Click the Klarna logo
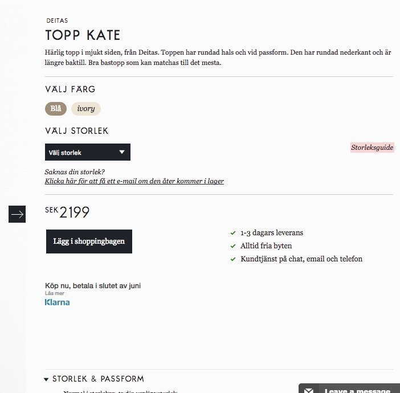This screenshot has height=393, width=400. (x=57, y=302)
